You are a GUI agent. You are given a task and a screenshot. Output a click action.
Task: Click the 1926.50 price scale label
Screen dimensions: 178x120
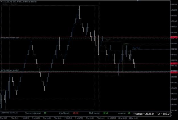[174, 43]
